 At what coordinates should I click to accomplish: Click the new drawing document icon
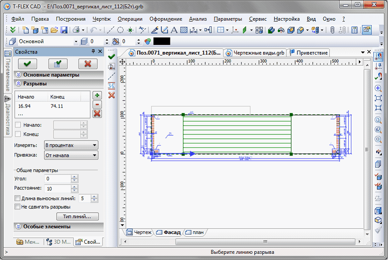click(x=25, y=30)
